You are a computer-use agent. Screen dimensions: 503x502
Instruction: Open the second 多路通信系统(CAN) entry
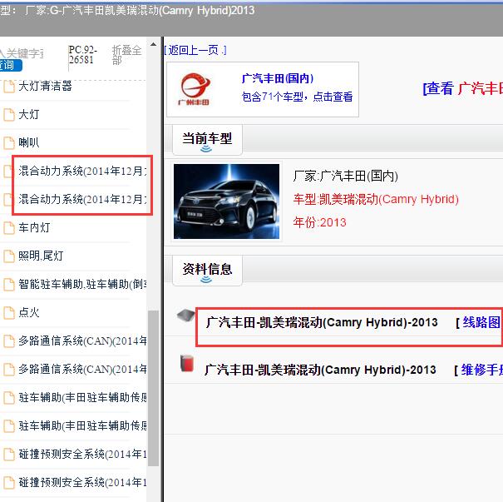(x=82, y=369)
